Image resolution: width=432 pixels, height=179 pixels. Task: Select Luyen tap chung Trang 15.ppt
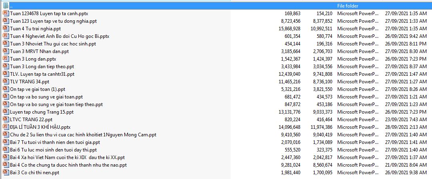[x=42, y=112]
